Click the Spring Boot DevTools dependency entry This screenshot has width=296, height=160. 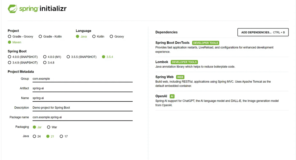[x=172, y=43]
